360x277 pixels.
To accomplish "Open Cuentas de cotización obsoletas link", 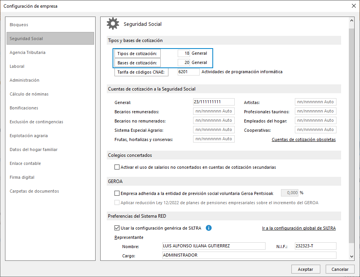I will [303, 139].
